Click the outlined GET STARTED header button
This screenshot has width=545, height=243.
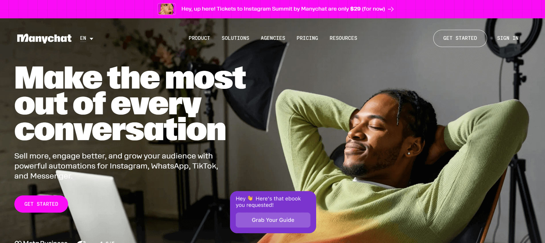pos(460,38)
